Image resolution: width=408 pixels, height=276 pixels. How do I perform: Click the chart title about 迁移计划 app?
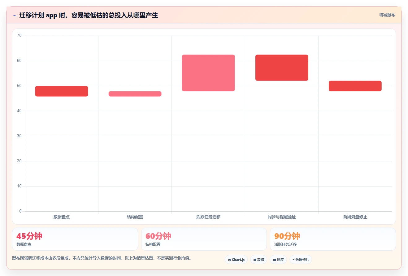click(89, 15)
